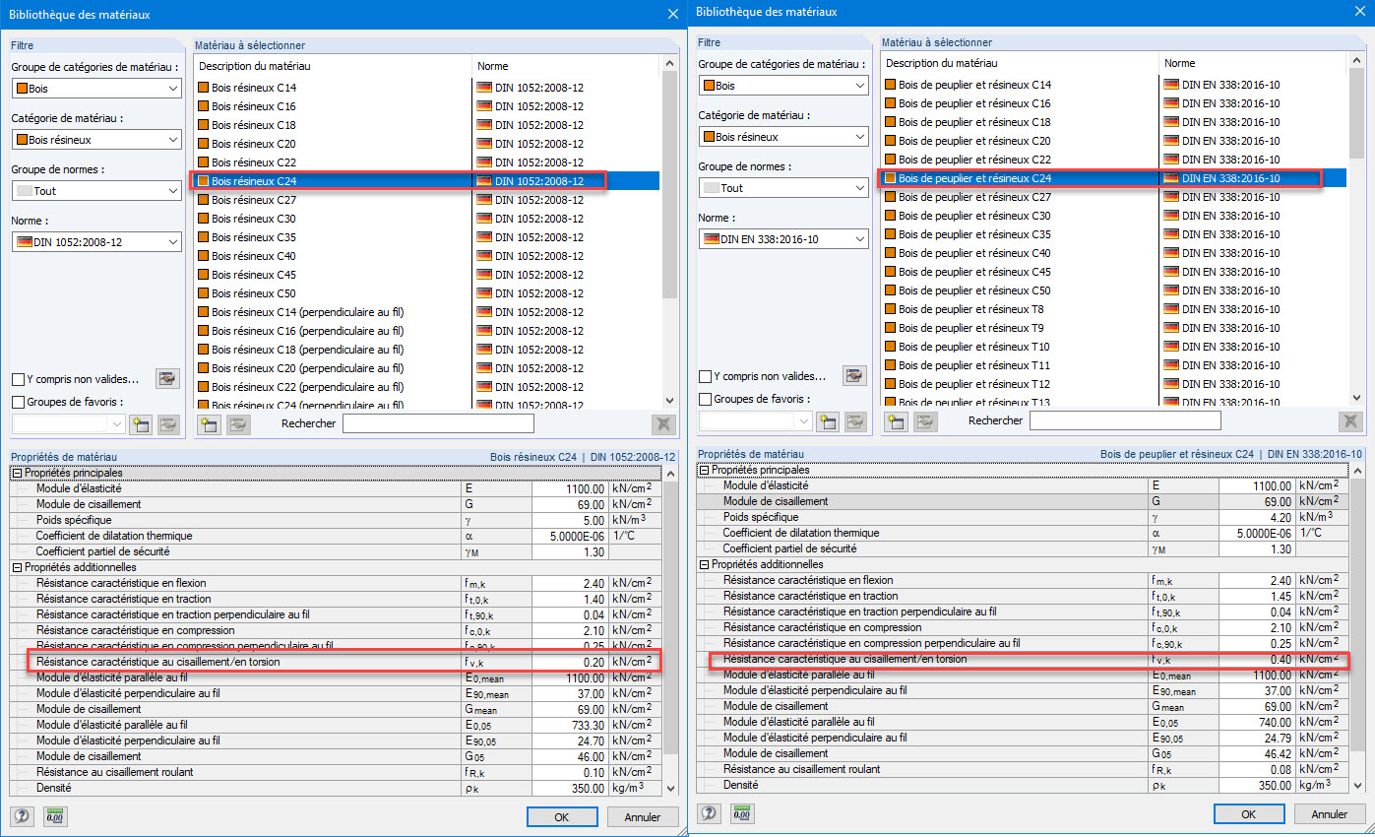The width and height of the screenshot is (1375, 837).
Task: Open 'Groupe de normes' dropdown in DIN 1052 dialog
Action: click(x=96, y=191)
